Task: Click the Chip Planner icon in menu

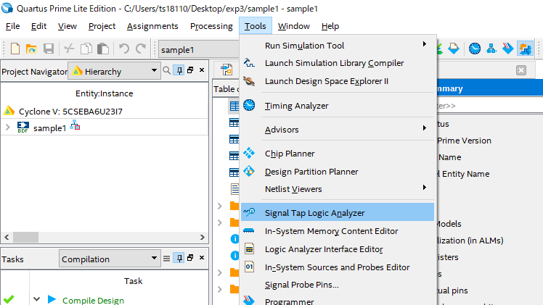Action: (x=249, y=153)
